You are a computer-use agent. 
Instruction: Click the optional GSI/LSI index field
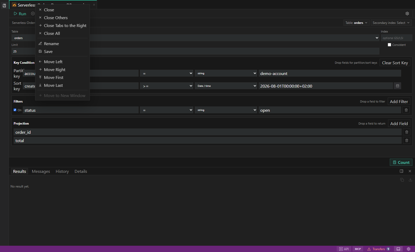pos(396,38)
